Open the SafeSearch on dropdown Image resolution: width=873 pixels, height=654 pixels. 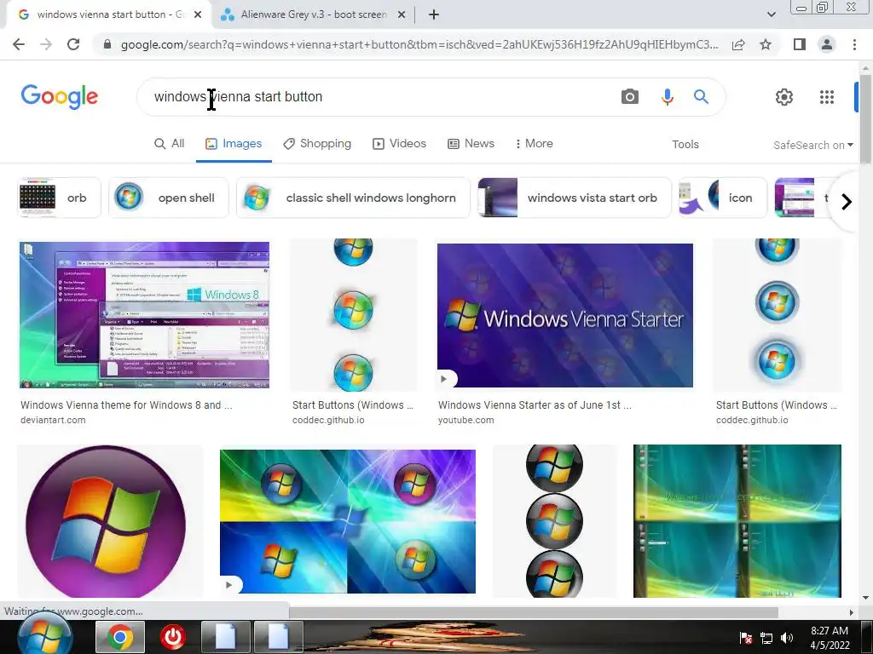812,145
